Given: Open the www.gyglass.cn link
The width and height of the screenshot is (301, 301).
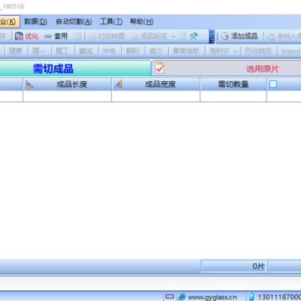Looking at the screenshot, I should pos(212,297).
